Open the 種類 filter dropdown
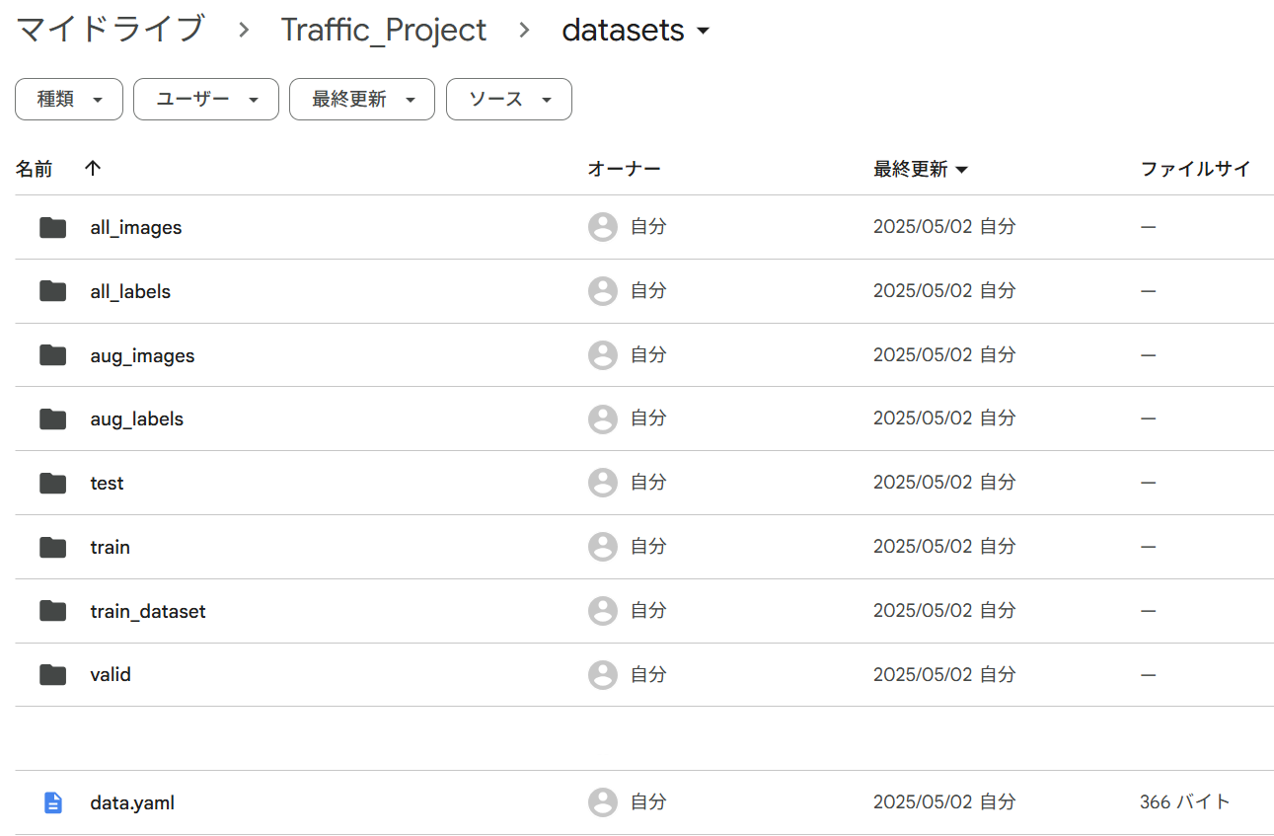 (x=69, y=100)
